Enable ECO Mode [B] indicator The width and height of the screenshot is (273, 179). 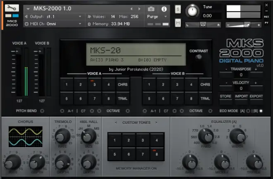261,111
